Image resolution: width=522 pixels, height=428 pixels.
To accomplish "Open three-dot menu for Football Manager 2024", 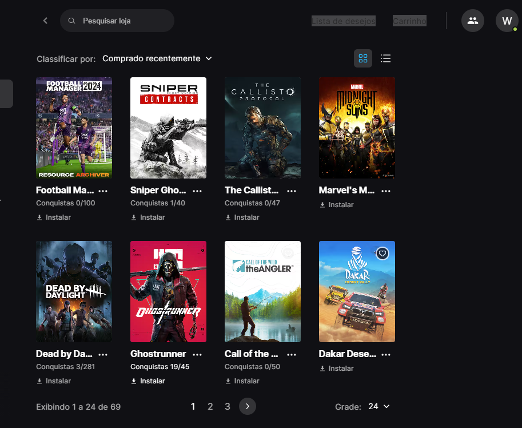I will pyautogui.click(x=103, y=191).
